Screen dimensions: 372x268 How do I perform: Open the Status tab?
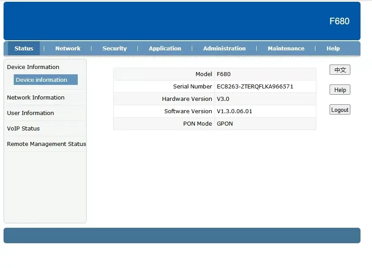24,49
